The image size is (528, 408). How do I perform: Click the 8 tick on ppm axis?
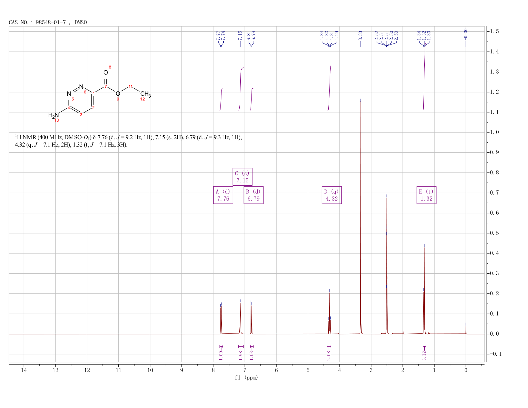click(x=213, y=370)
